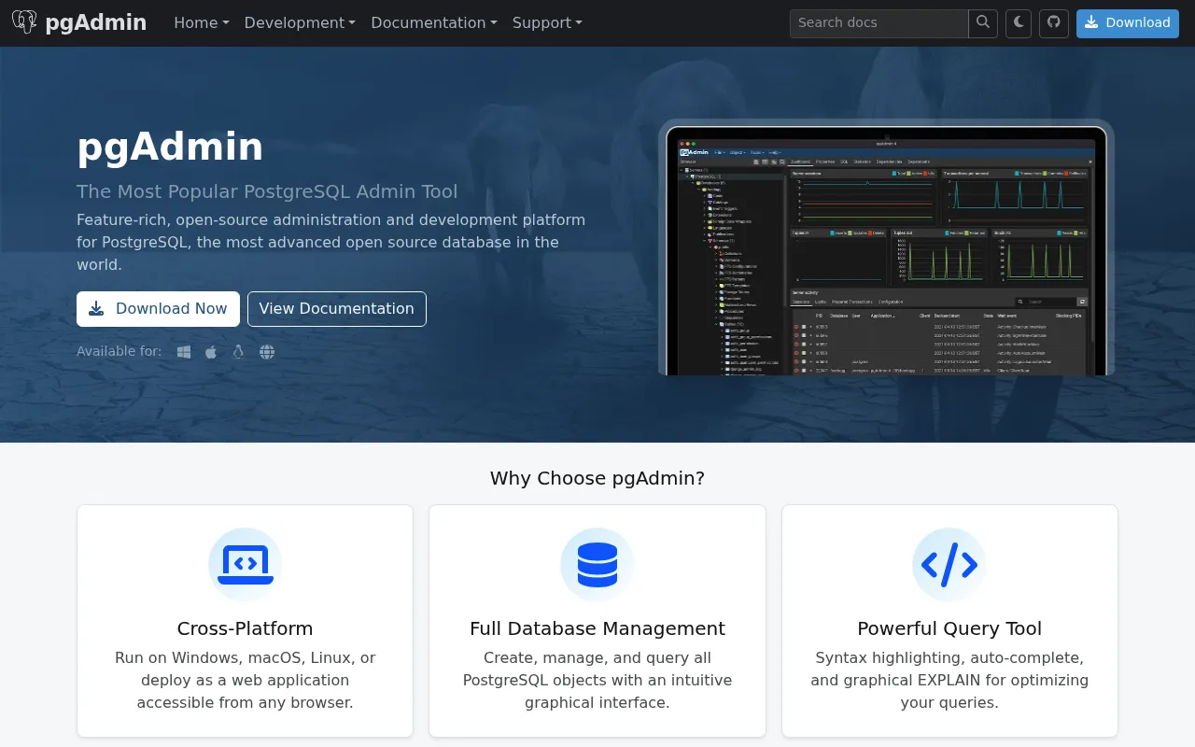Click the Cross-Platform laptop code icon
Screen dimensions: 1195x747
246,565
